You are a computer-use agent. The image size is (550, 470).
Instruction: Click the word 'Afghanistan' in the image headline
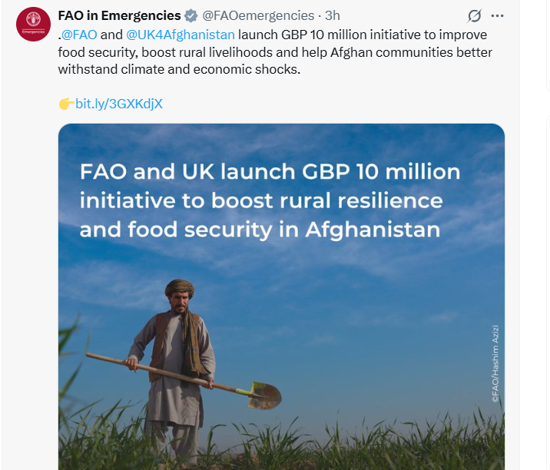point(373,230)
